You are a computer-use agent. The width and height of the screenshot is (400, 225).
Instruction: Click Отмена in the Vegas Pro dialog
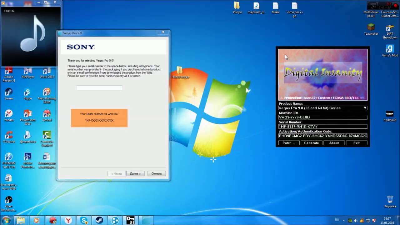pos(157,173)
